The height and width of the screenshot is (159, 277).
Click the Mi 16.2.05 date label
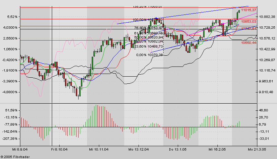pyautogui.click(x=217, y=148)
